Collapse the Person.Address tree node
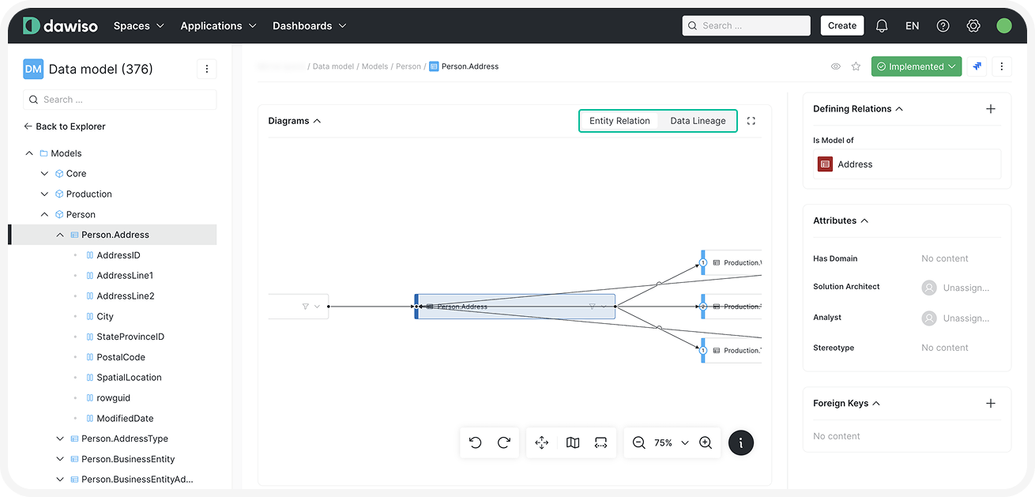 coord(60,235)
